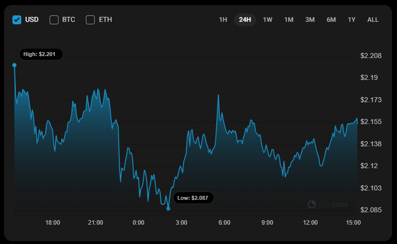
Task: Click the low price point marker
Action: click(168, 209)
